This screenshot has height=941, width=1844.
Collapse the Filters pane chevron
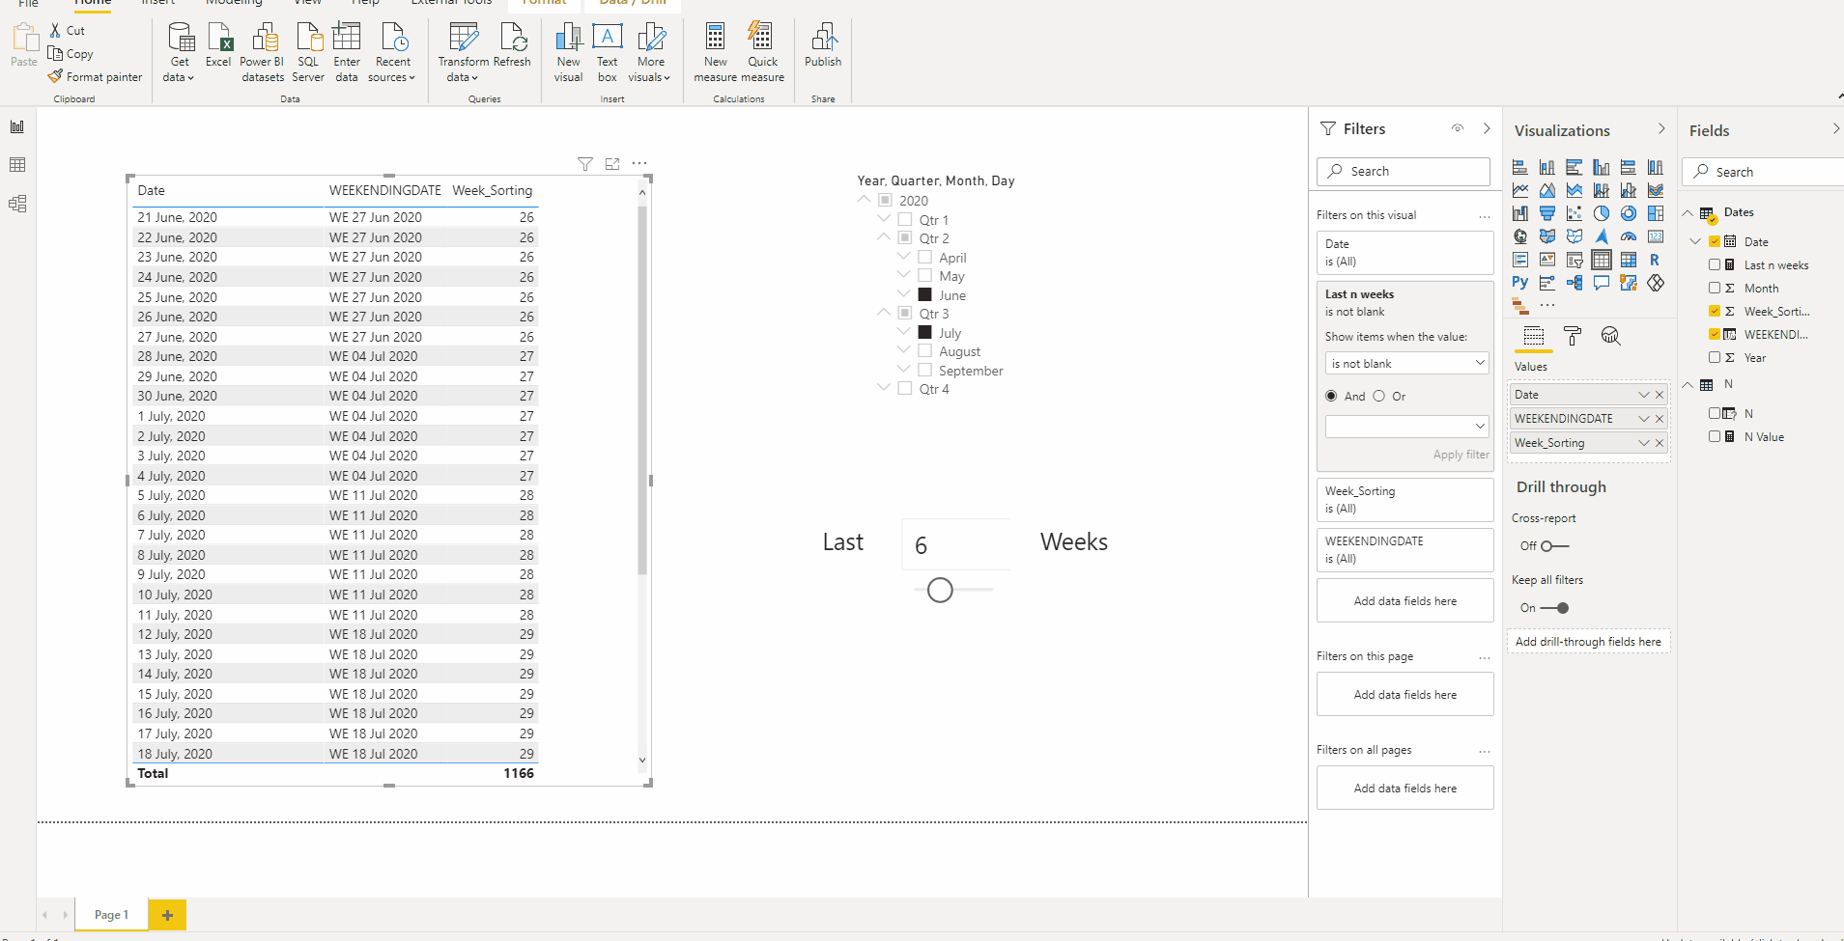(x=1487, y=128)
